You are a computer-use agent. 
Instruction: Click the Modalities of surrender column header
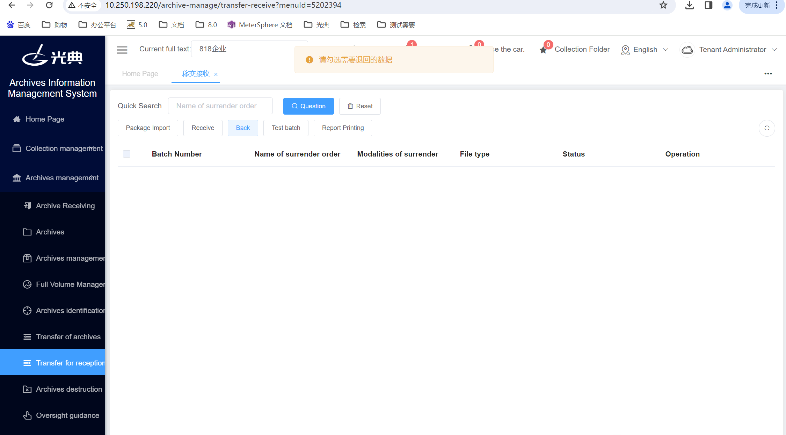pos(398,154)
